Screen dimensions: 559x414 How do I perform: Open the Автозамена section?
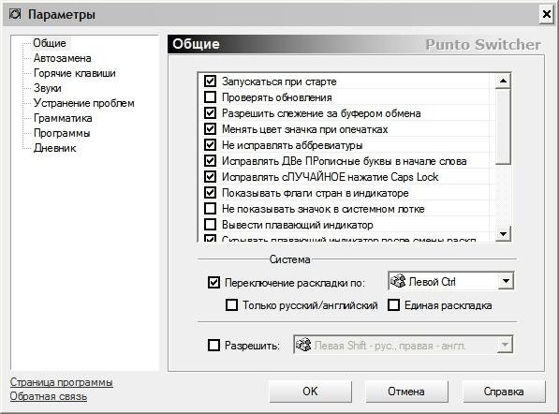point(63,58)
